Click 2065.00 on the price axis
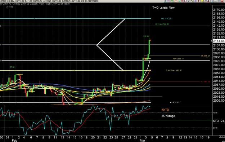Viewport: 225px width, 142px height. point(219,69)
